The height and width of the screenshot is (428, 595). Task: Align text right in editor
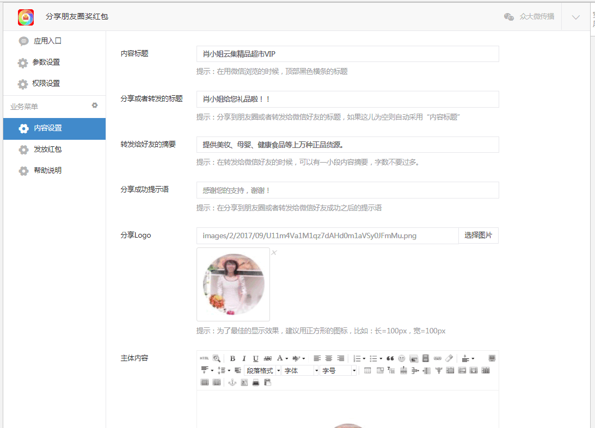tap(340, 358)
